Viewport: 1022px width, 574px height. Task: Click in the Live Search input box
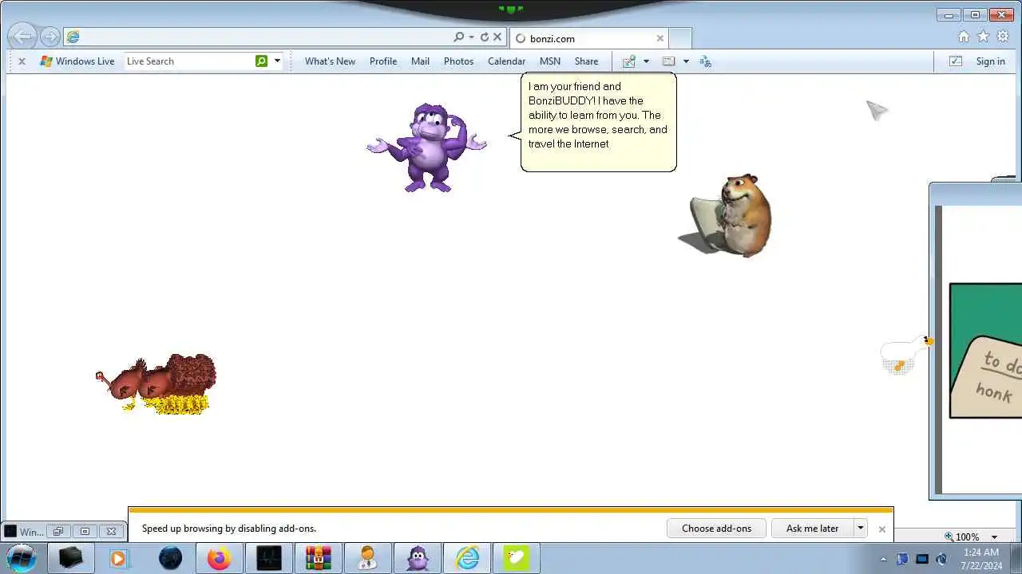189,61
